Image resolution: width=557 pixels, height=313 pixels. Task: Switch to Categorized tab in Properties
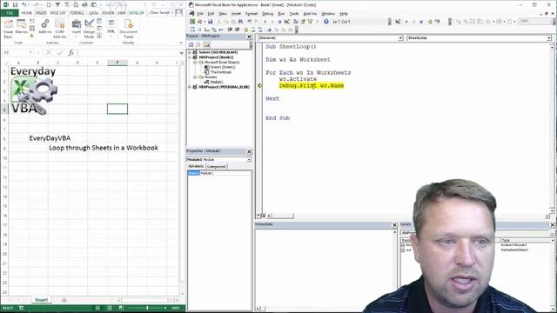click(217, 166)
